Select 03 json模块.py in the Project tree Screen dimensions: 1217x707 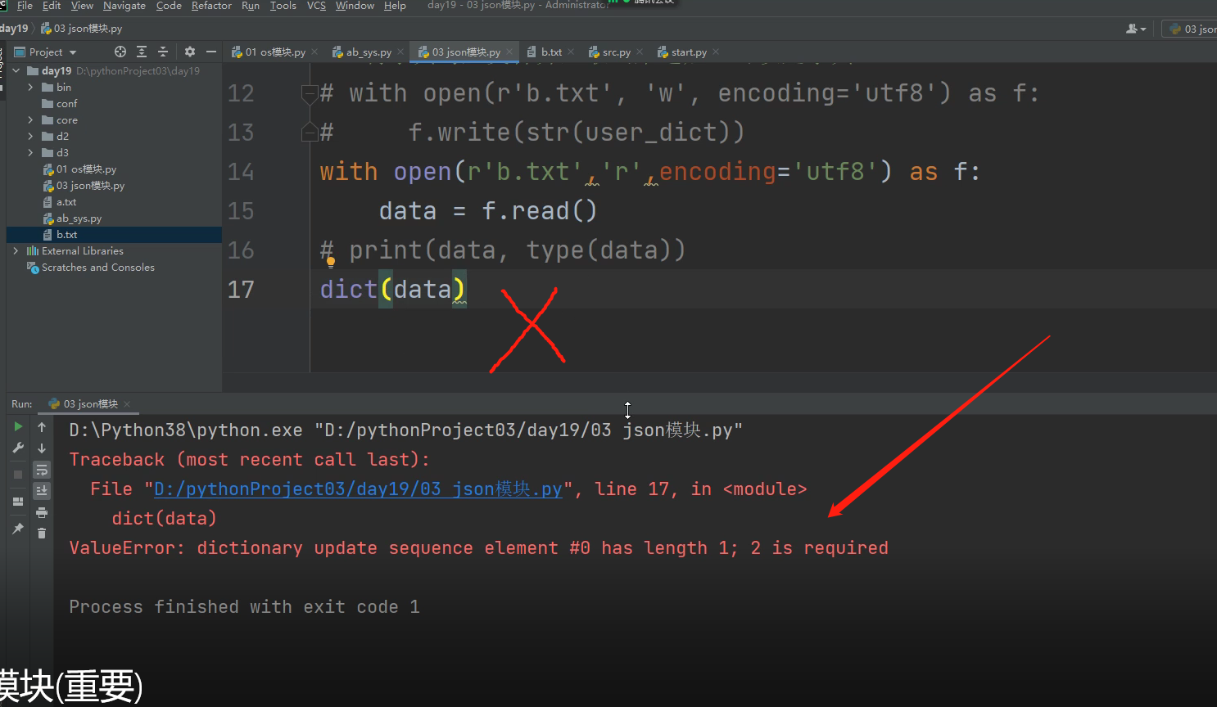[x=90, y=186]
